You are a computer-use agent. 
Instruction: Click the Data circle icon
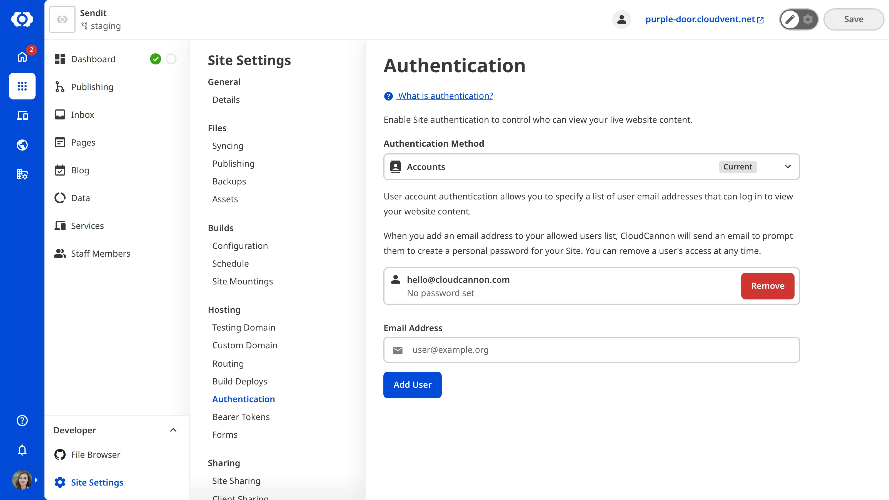pyautogui.click(x=60, y=198)
